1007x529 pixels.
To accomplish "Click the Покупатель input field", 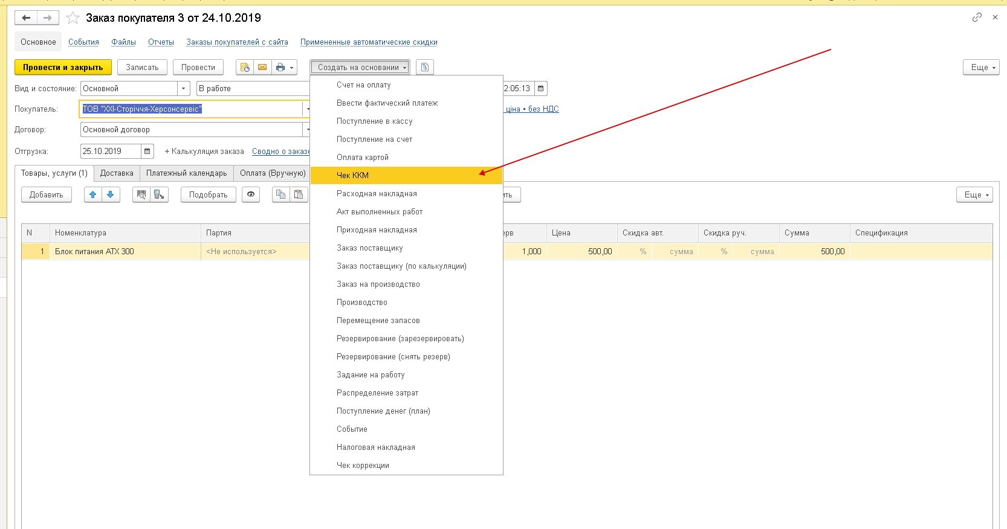I will [x=190, y=109].
